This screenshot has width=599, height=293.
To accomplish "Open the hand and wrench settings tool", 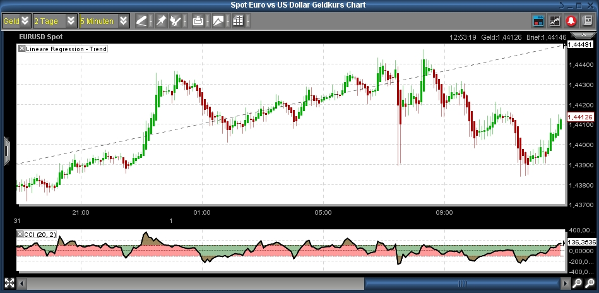I will [175, 21].
